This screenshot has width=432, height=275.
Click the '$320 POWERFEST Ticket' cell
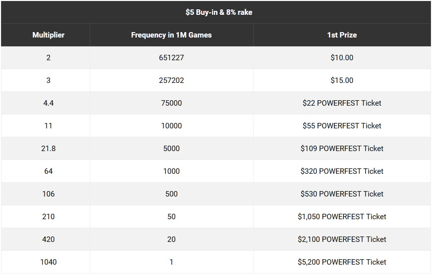click(342, 171)
